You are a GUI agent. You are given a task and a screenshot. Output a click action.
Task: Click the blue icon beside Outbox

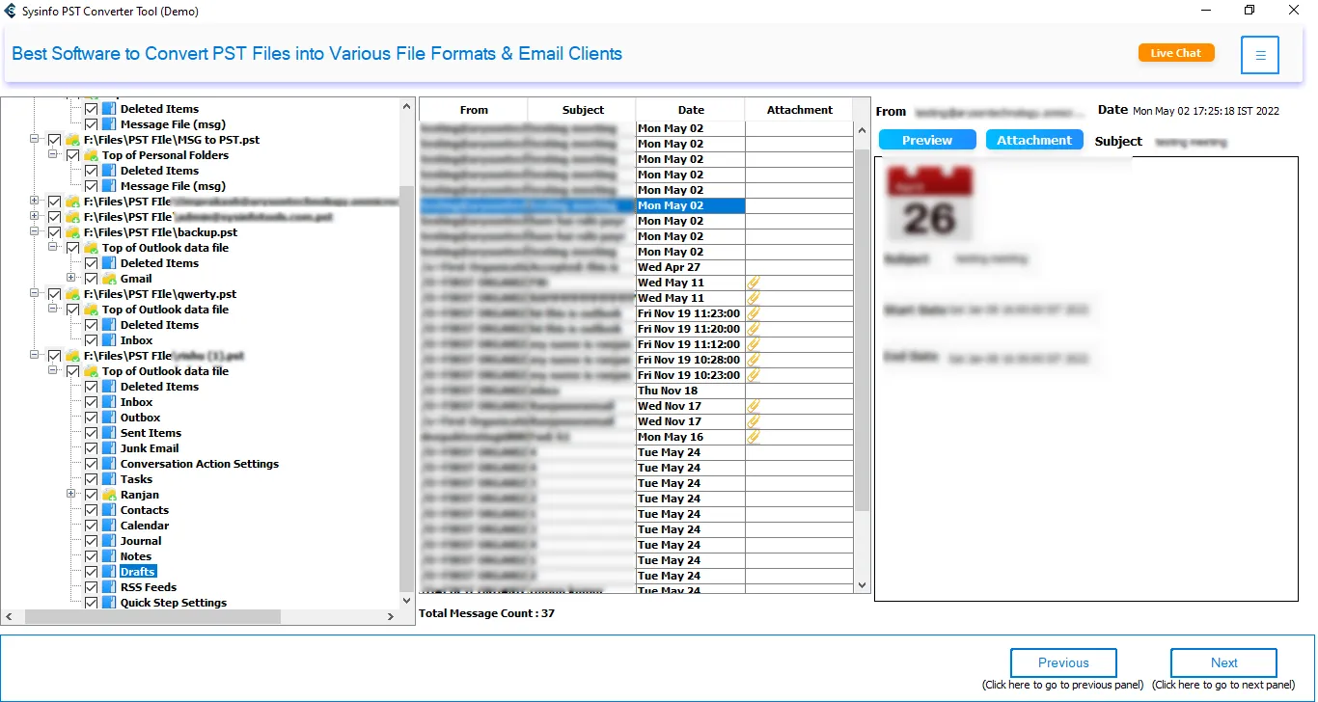(x=109, y=418)
